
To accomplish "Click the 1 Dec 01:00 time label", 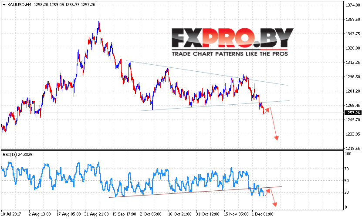I will click(263, 214).
